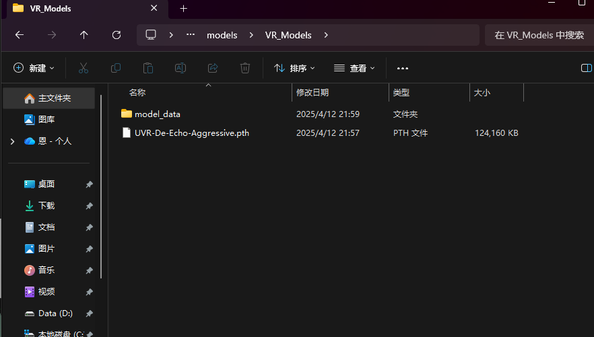
Task: Open 视频 (Videos) in sidebar
Action: (x=46, y=292)
